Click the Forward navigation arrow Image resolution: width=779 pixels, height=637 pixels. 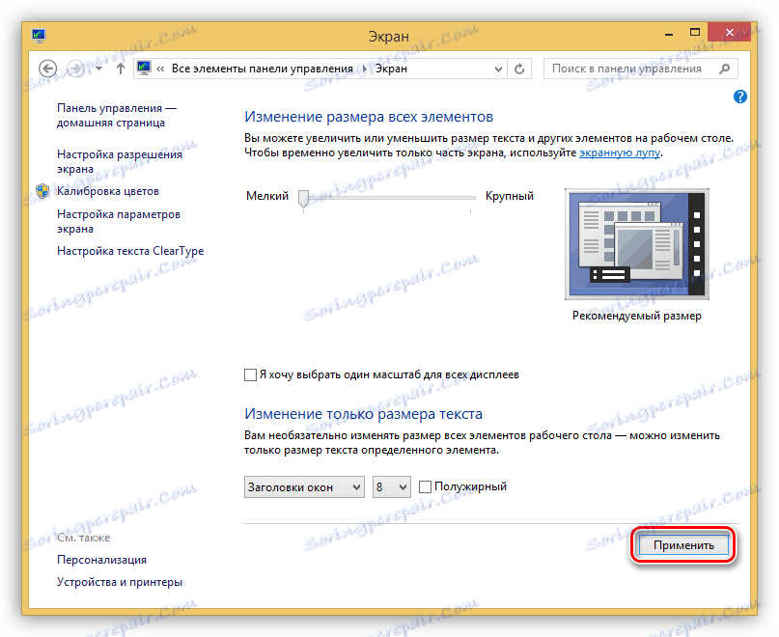coord(74,68)
